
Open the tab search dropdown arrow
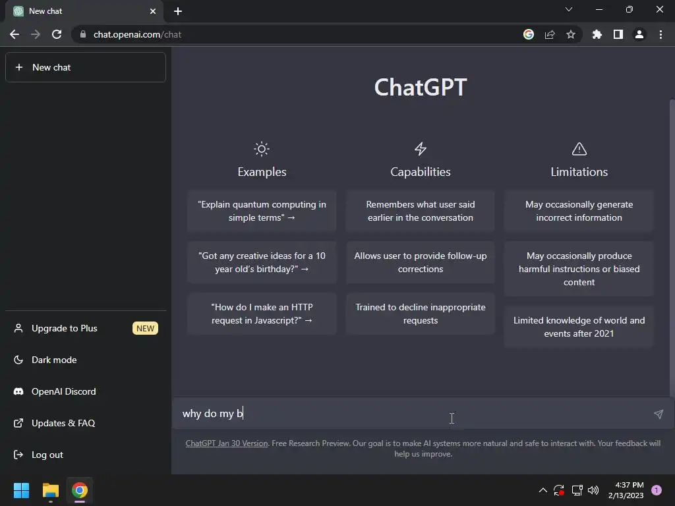pyautogui.click(x=569, y=9)
